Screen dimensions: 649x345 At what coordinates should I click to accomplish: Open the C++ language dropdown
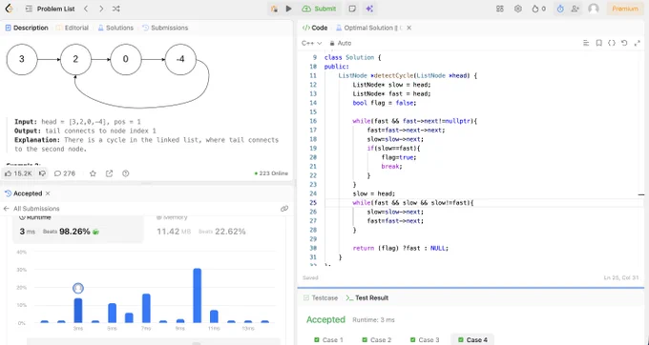pos(312,43)
